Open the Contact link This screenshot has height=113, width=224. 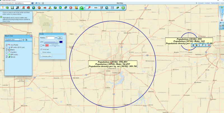(x=207, y=3)
